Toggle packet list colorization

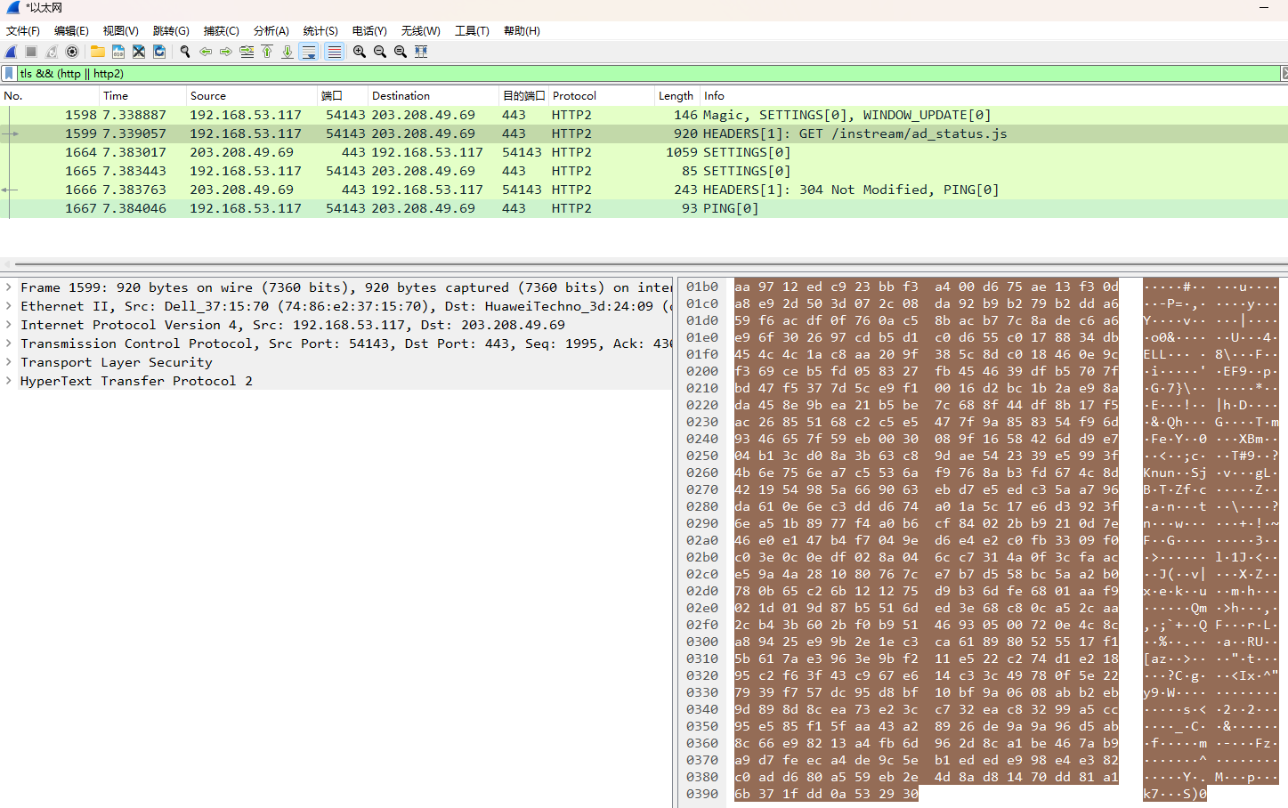(334, 52)
